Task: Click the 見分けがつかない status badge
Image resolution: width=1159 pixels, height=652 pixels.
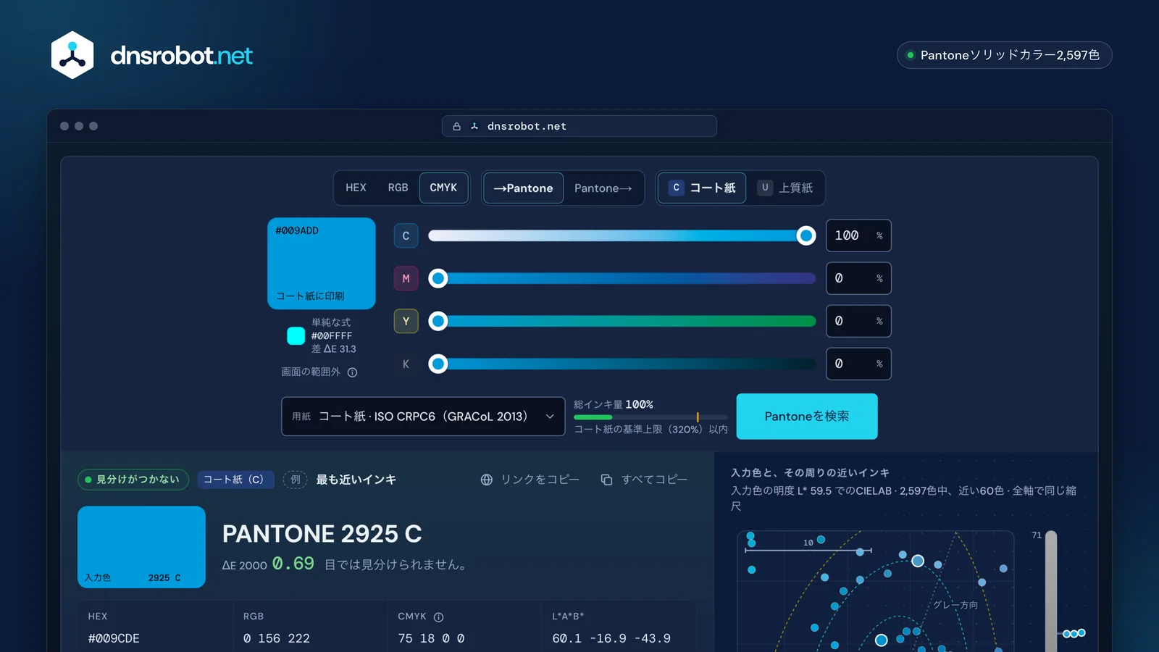Action: [x=133, y=480]
